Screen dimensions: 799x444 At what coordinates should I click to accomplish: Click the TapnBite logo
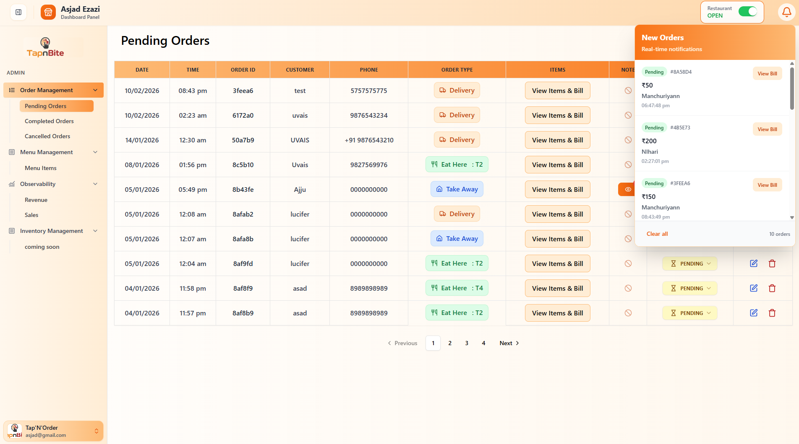pos(45,46)
